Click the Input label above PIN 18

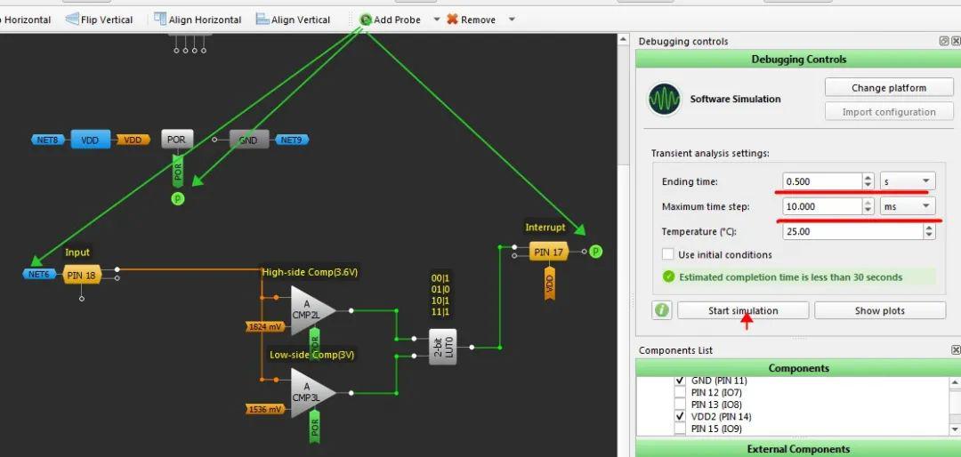pyautogui.click(x=77, y=252)
